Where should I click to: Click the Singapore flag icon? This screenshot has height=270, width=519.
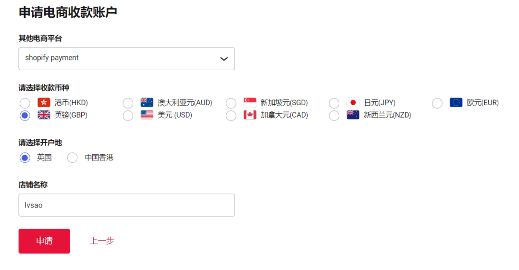tap(250, 103)
